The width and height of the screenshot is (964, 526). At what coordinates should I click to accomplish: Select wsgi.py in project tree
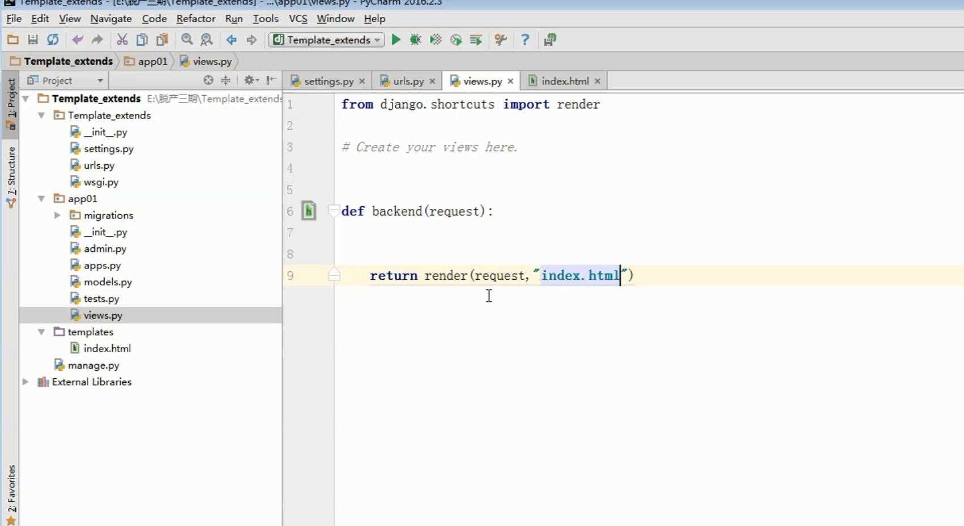[101, 182]
